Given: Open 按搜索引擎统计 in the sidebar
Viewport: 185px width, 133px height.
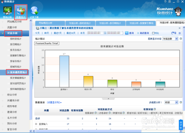Looking at the screenshot, I should point(18,55).
